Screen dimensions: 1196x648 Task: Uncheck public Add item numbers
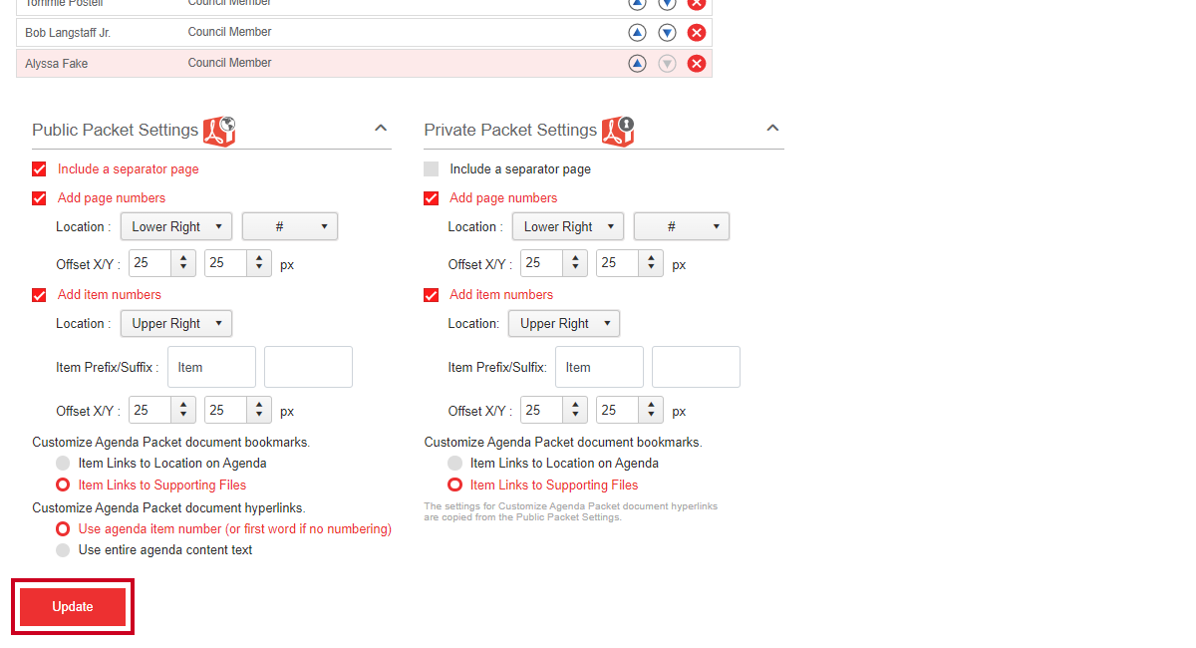[39, 295]
